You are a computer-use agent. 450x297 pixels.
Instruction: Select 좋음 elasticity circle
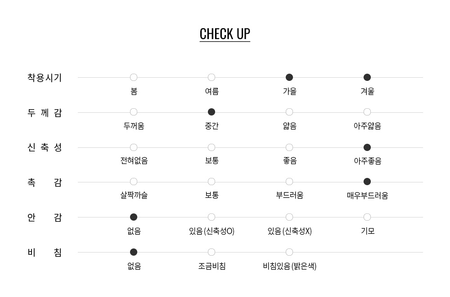point(289,147)
